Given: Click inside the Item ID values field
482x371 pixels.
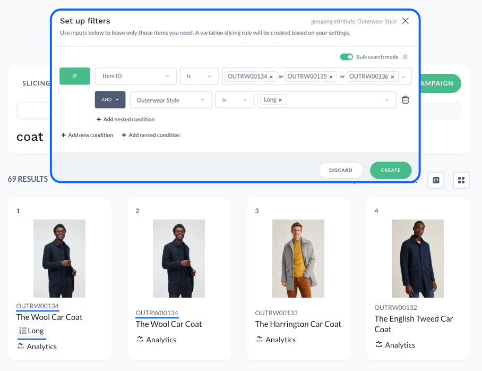Looking at the screenshot, I should [x=316, y=76].
